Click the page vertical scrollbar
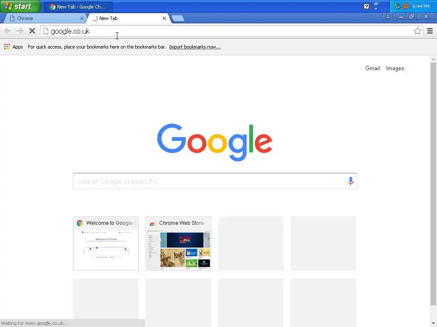 coord(433,184)
